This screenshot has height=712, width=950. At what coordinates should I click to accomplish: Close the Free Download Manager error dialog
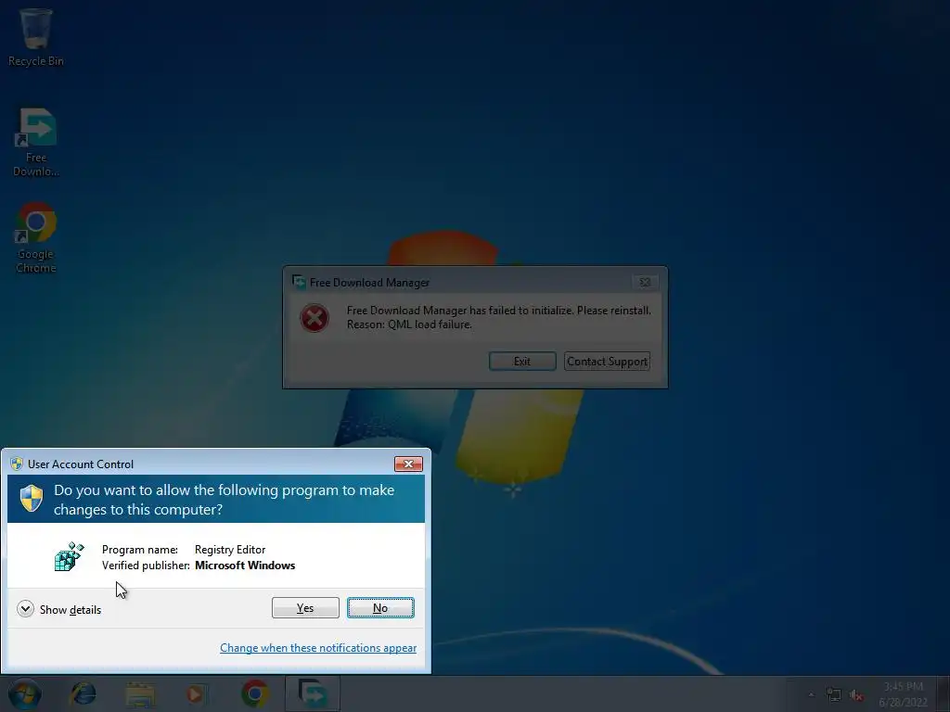tap(645, 282)
